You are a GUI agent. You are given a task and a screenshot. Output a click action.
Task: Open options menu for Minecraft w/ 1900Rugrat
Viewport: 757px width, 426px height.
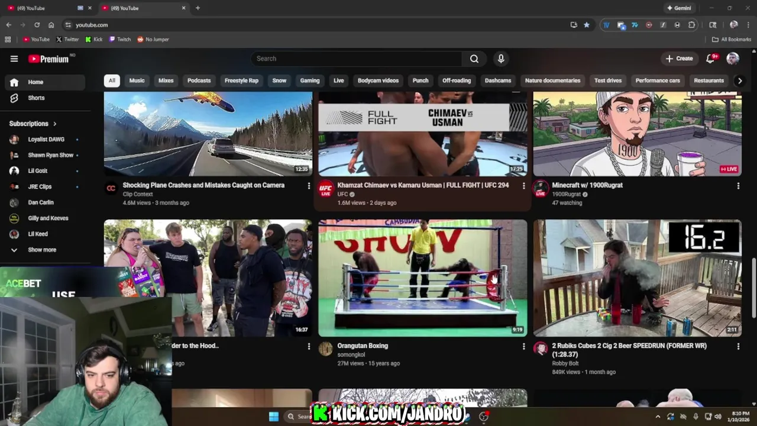[x=738, y=186]
